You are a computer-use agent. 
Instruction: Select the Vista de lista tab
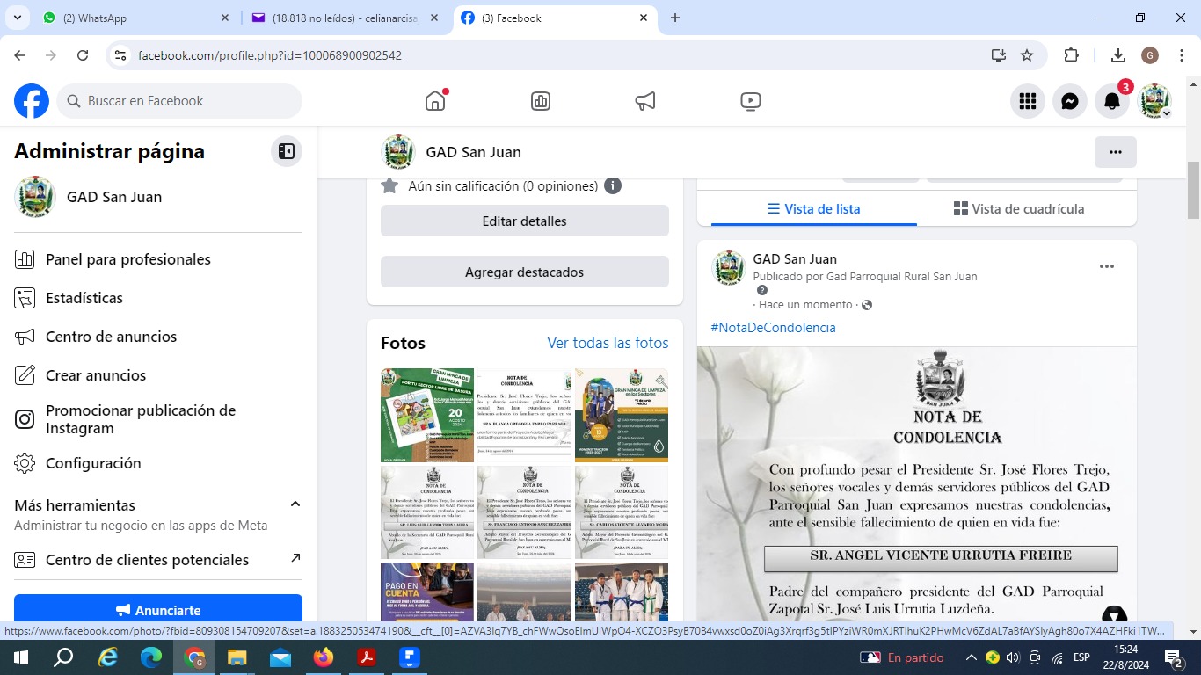813,209
